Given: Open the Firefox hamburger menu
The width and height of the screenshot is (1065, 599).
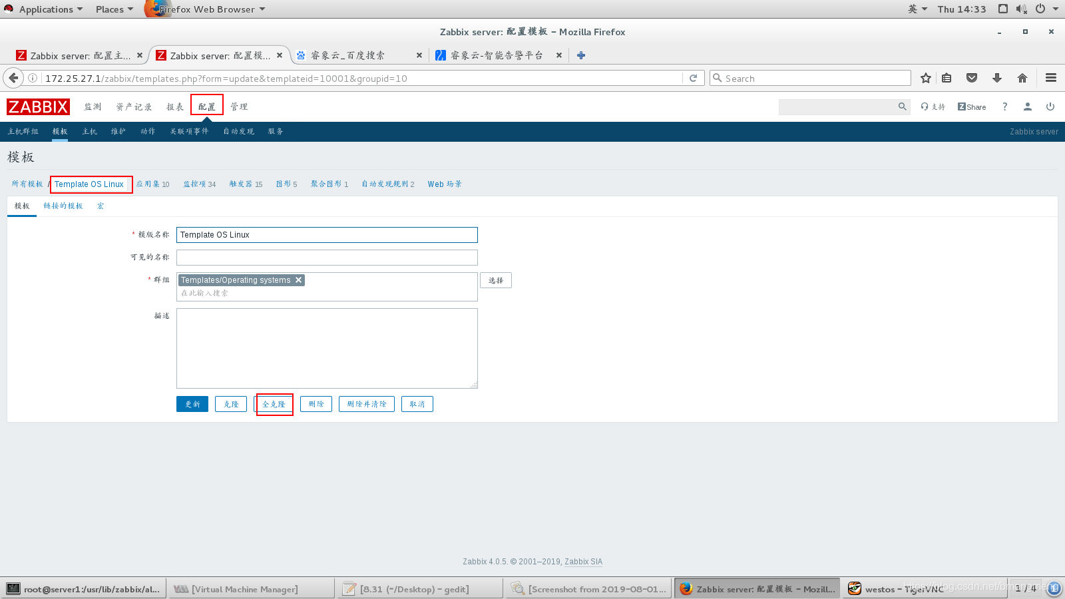Looking at the screenshot, I should pyautogui.click(x=1051, y=78).
